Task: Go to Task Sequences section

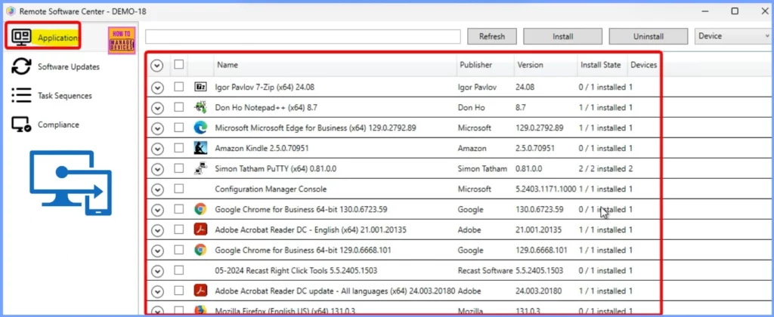Action: click(65, 95)
